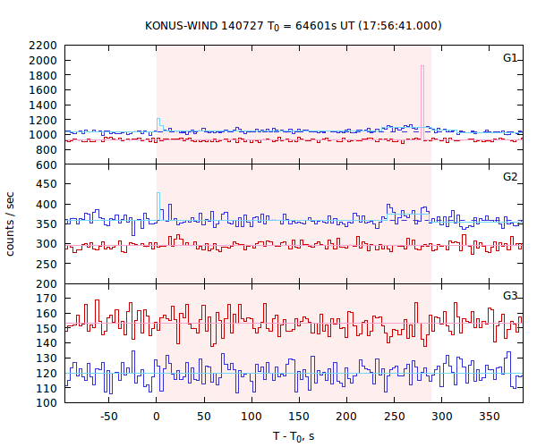Click the 'counts / sec' y-axis label
This screenshot has height=447, width=537.
coord(10,224)
